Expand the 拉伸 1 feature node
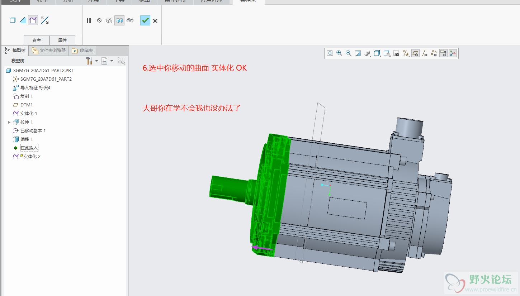 [9, 122]
